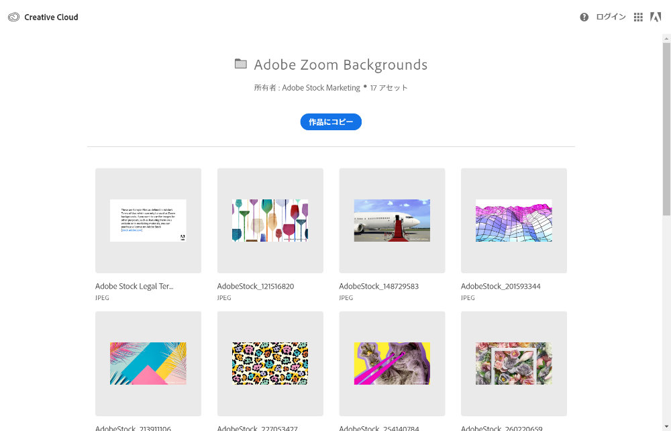Click the ログイン link
Image resolution: width=671 pixels, height=431 pixels.
pyautogui.click(x=611, y=17)
